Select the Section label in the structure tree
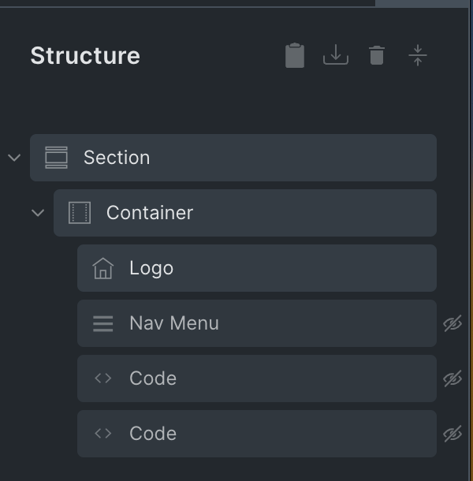The height and width of the screenshot is (481, 473). (117, 158)
